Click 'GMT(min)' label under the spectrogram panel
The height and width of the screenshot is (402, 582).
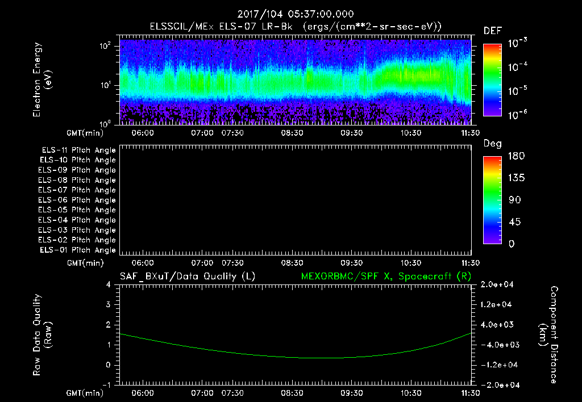click(85, 133)
